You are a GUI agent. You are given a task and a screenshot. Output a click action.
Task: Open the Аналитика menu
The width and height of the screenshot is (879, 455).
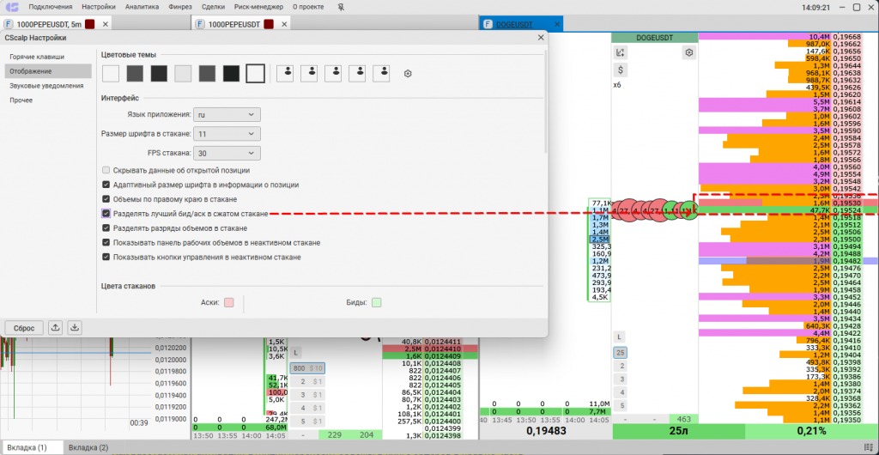(142, 7)
